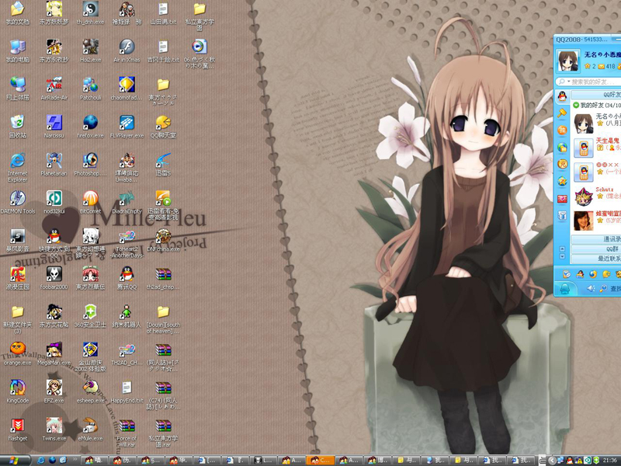The width and height of the screenshot is (621, 466).
Task: Click the globe icon in QQ sidebar
Action: tap(562, 148)
